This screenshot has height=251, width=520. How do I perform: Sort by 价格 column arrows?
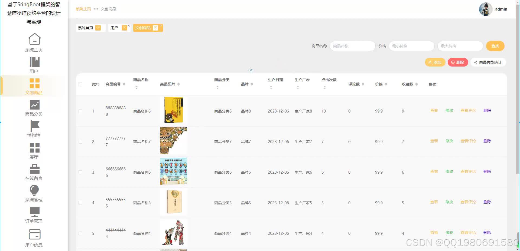[386, 84]
